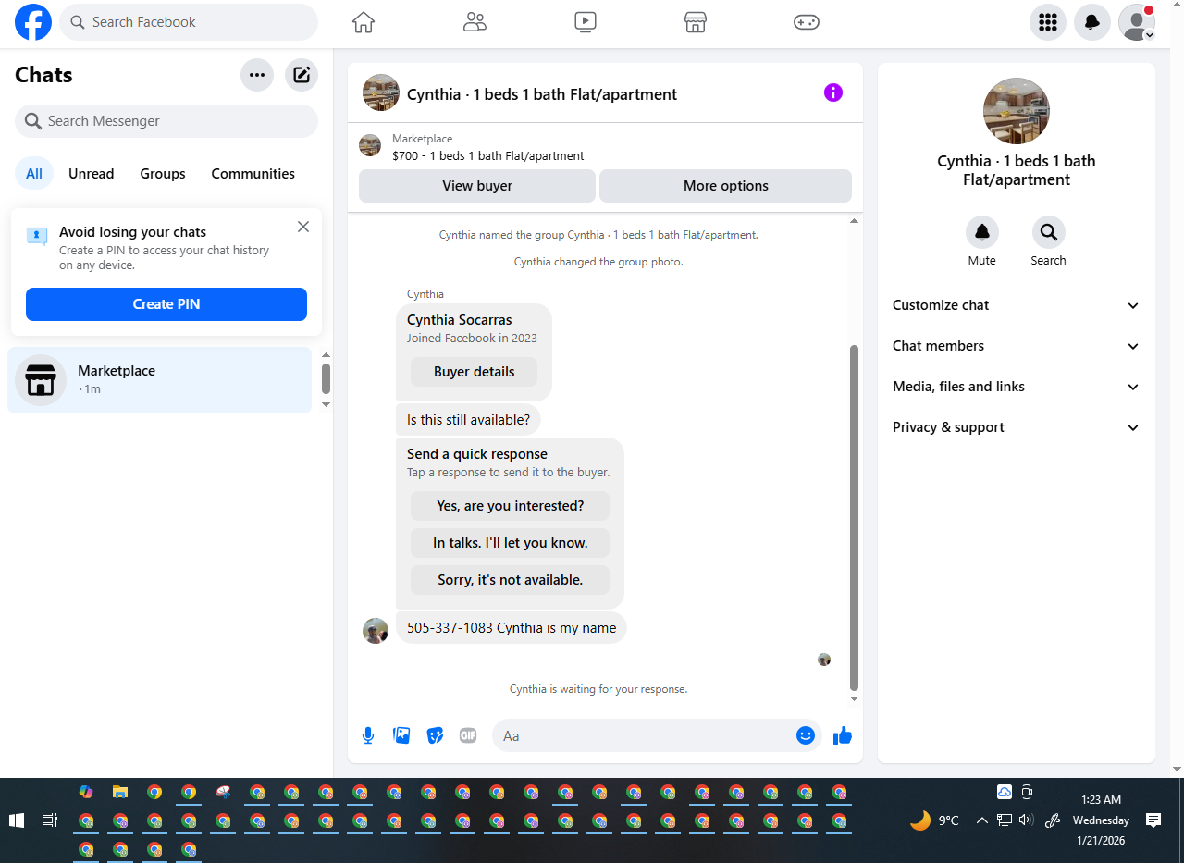Open More options for the listing
This screenshot has width=1184, height=863.
(x=726, y=186)
